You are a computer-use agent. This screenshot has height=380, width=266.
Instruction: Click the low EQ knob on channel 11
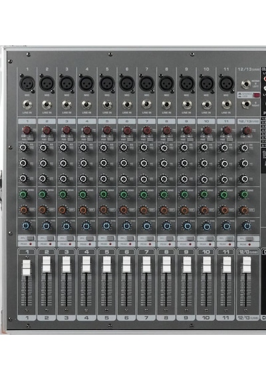point(224,179)
